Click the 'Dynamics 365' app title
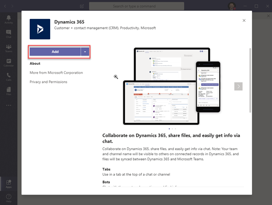Screen dimensions: 272x205 coord(69,22)
